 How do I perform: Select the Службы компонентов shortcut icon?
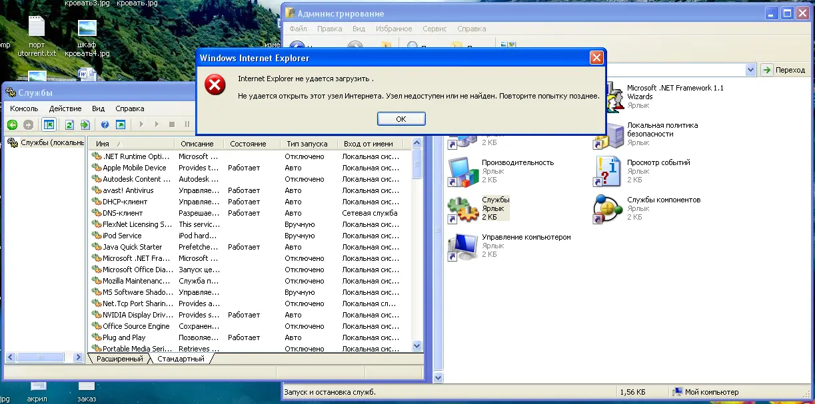pos(608,209)
